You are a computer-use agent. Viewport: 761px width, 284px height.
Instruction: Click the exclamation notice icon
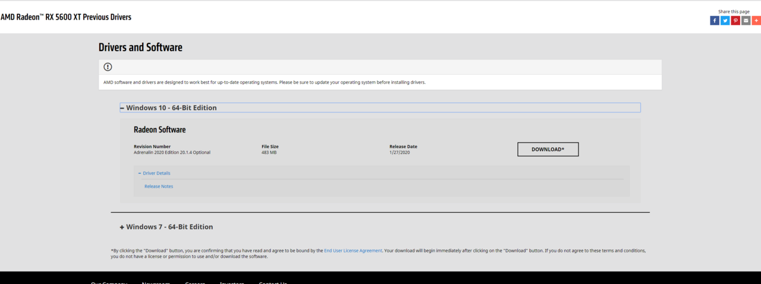coord(108,67)
